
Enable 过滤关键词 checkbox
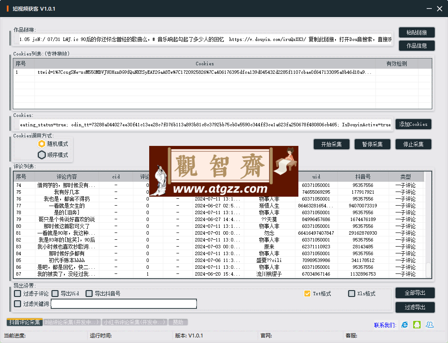point(18,303)
